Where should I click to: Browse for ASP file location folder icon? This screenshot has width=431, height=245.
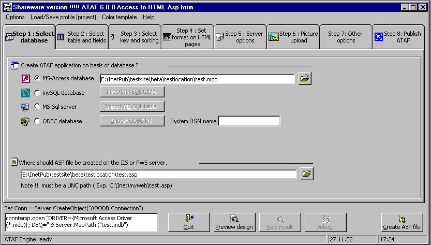click(307, 174)
